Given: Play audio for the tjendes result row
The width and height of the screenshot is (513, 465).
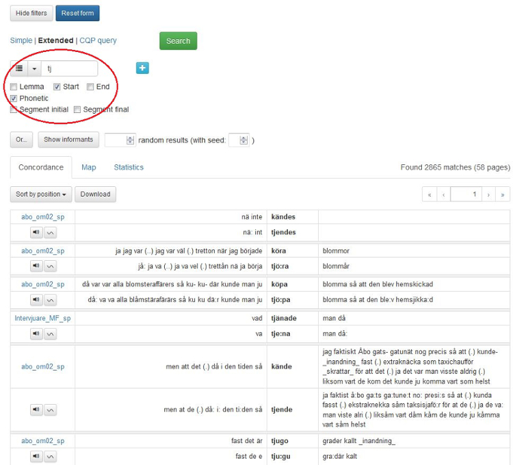Looking at the screenshot, I should click(x=36, y=233).
